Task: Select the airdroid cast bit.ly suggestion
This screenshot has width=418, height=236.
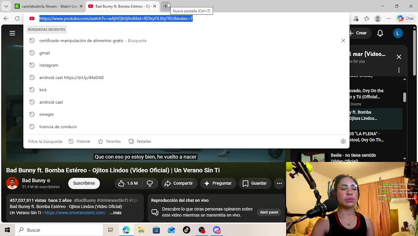Action: [186, 77]
